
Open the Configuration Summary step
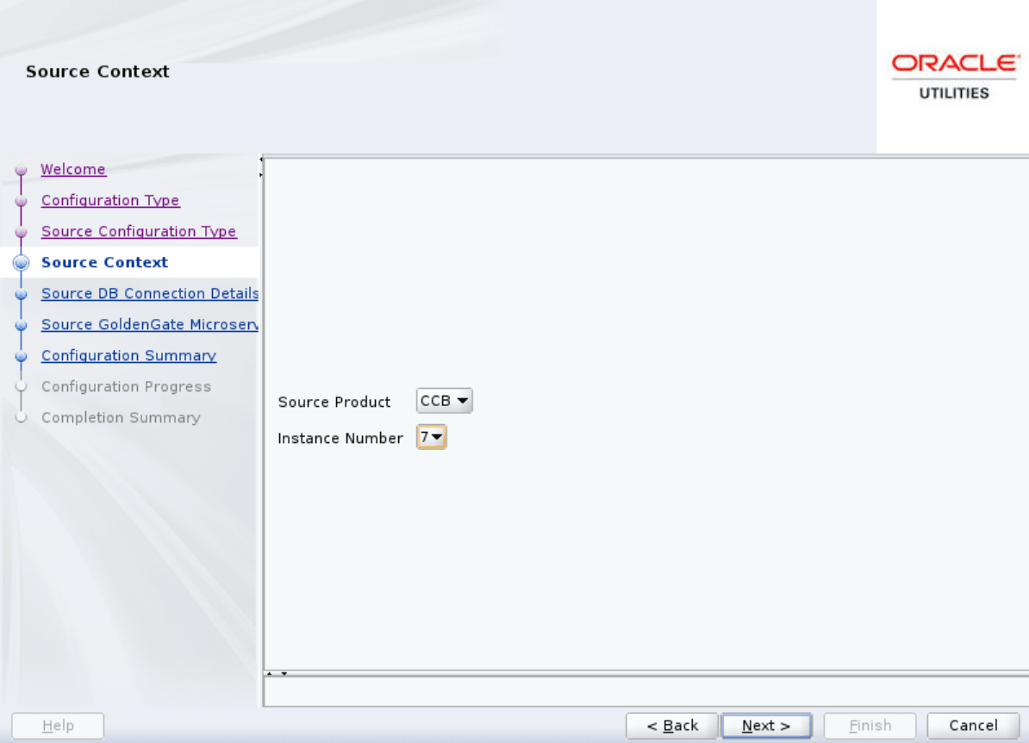[128, 355]
